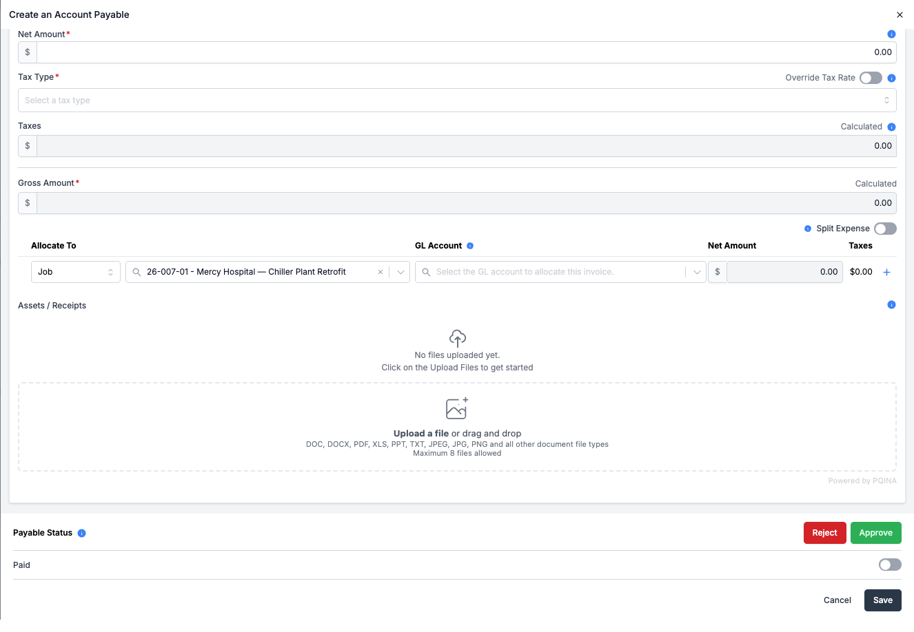Screen dimensions: 914x632
Task: Clear the selected Mercy Hospital job
Action: click(x=380, y=272)
